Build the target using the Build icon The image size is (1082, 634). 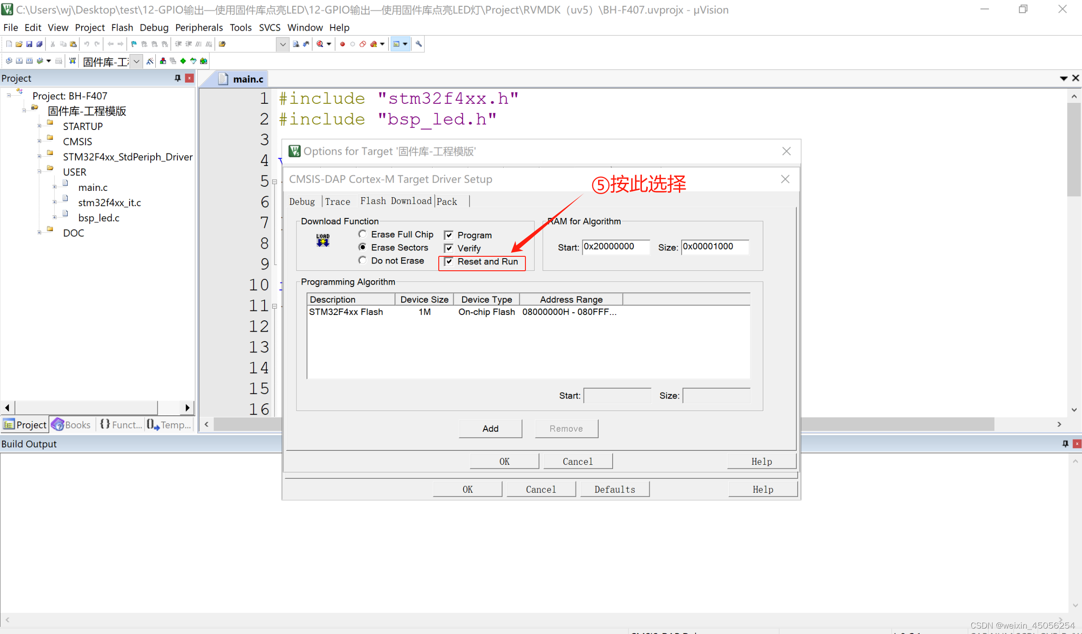(x=19, y=61)
